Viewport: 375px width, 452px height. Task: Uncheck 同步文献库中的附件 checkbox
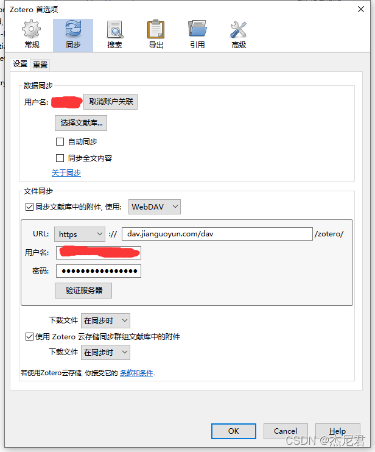pos(29,207)
